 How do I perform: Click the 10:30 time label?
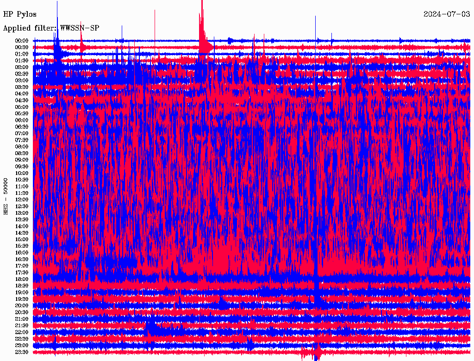(21, 180)
